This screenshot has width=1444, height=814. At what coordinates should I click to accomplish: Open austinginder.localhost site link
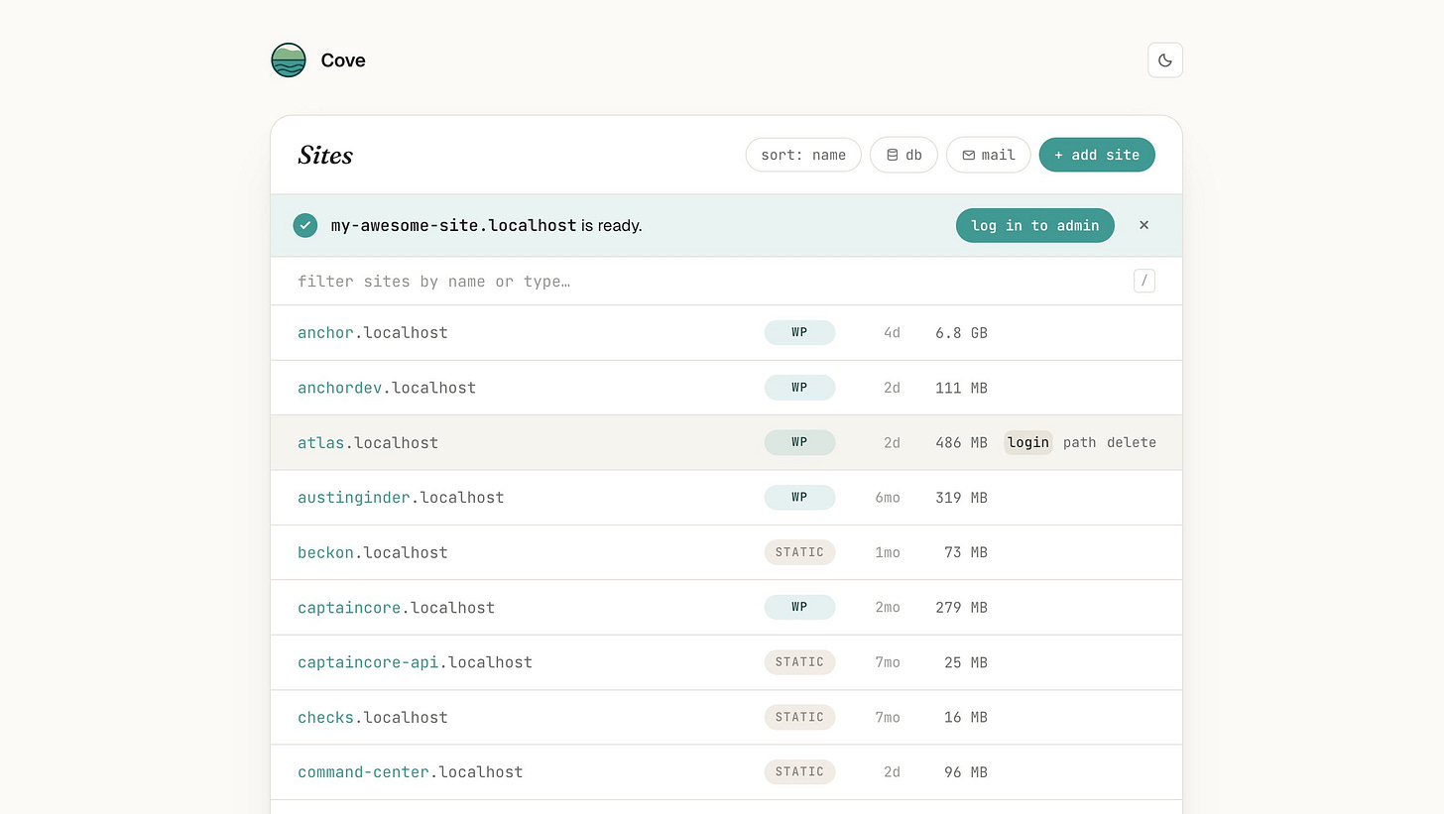401,498
